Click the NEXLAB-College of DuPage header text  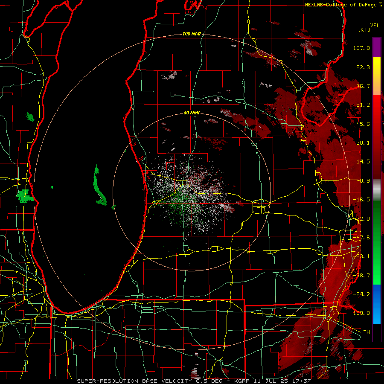pos(343,5)
